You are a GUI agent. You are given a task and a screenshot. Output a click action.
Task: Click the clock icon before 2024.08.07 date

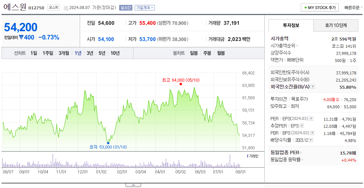(x=66, y=8)
